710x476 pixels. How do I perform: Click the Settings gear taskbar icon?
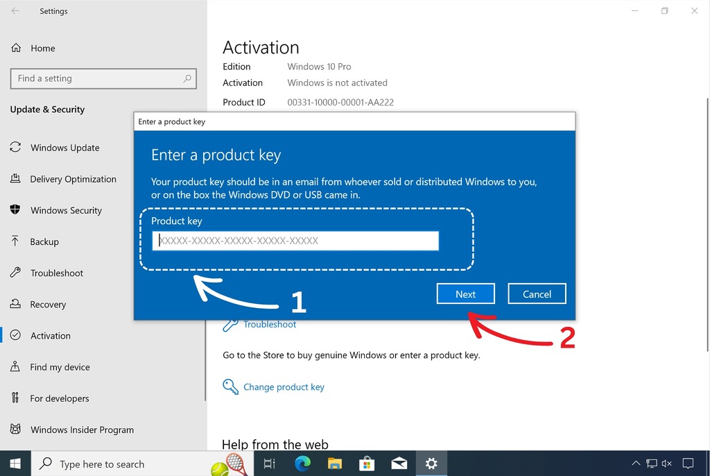point(431,464)
